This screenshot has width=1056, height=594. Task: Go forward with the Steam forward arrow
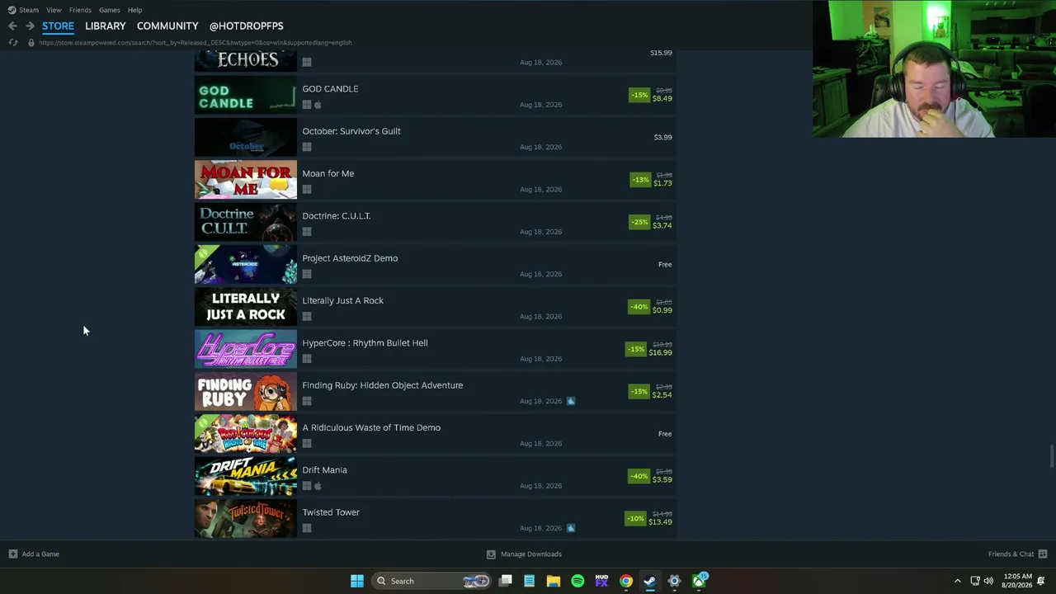click(x=30, y=26)
